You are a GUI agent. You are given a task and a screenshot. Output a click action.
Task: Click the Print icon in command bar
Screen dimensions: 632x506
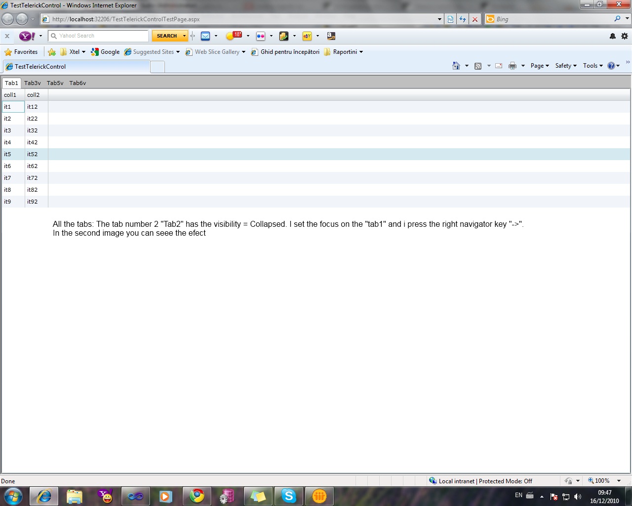coord(513,66)
